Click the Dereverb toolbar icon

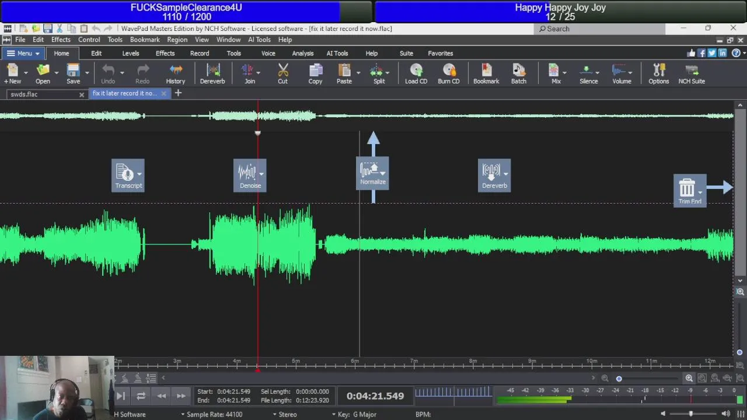coord(212,74)
